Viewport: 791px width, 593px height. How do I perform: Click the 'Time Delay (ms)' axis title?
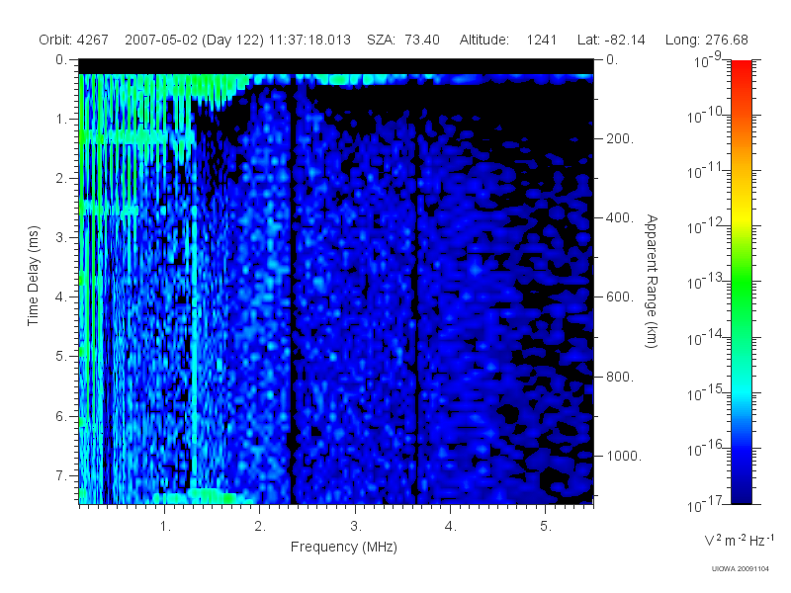click(x=33, y=276)
